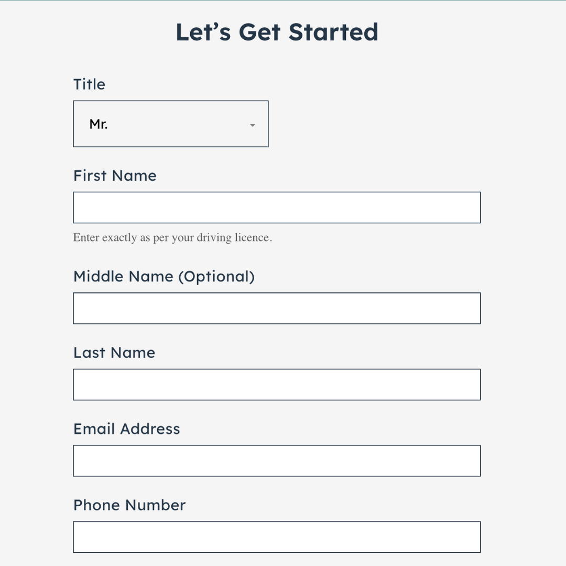Click the word 'Started' in the page heading
566x566 pixels.
pyautogui.click(x=333, y=32)
